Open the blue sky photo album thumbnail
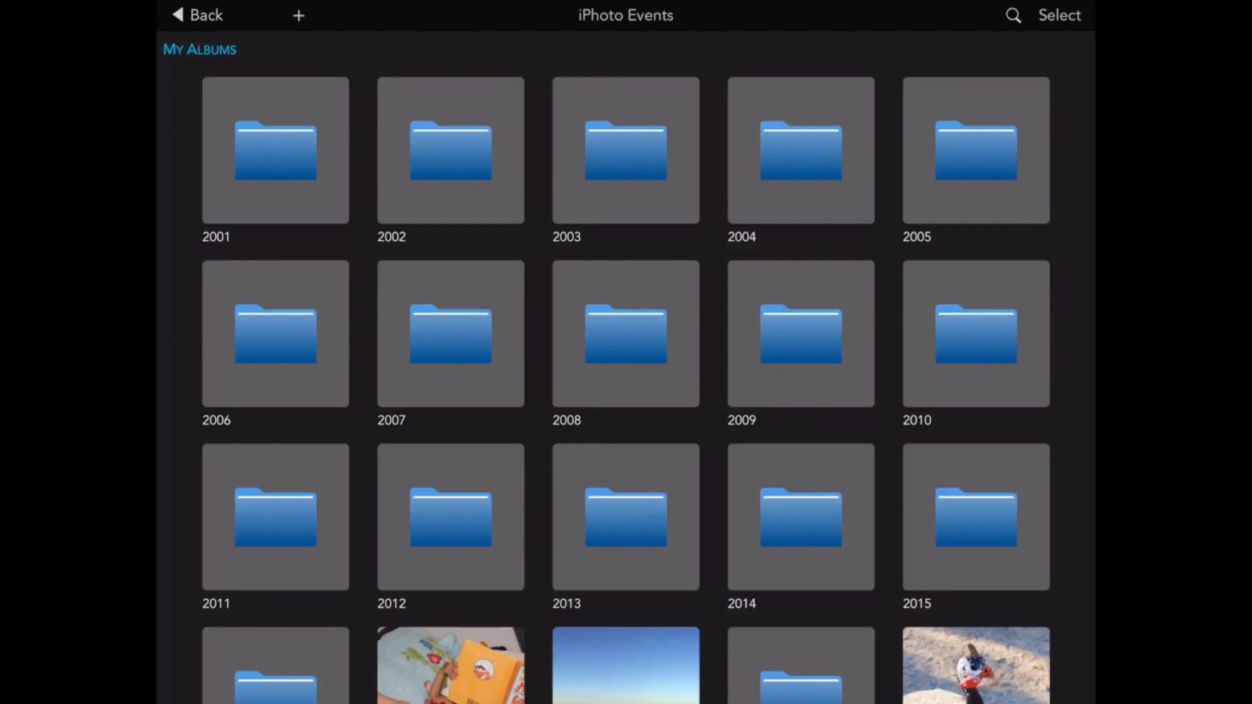 (626, 665)
